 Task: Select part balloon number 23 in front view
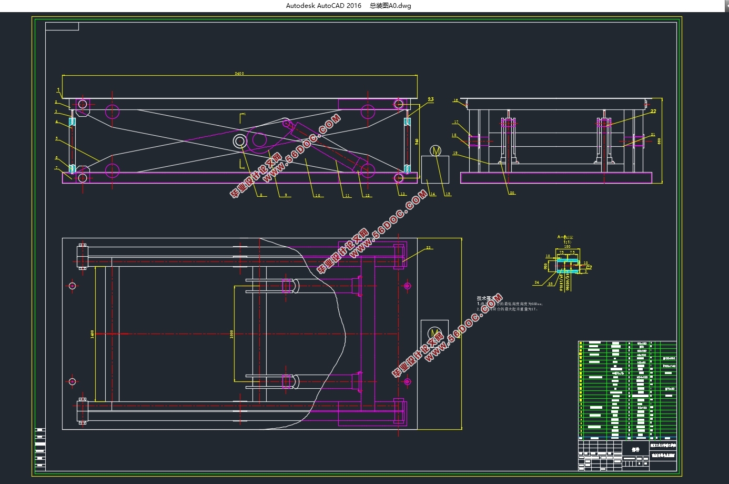tap(431, 99)
